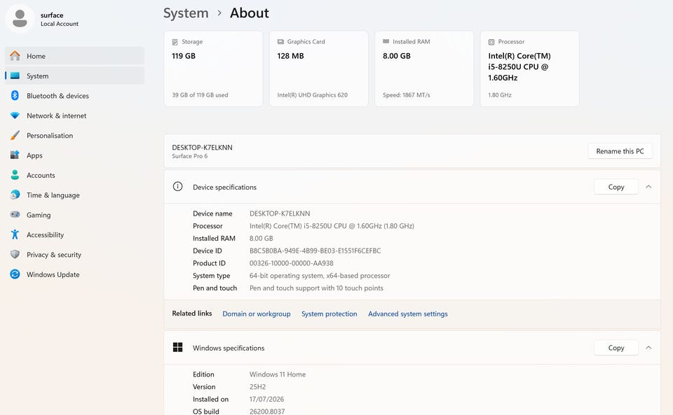Click the Apps icon in sidebar
This screenshot has width=673, height=415.
pyautogui.click(x=15, y=155)
